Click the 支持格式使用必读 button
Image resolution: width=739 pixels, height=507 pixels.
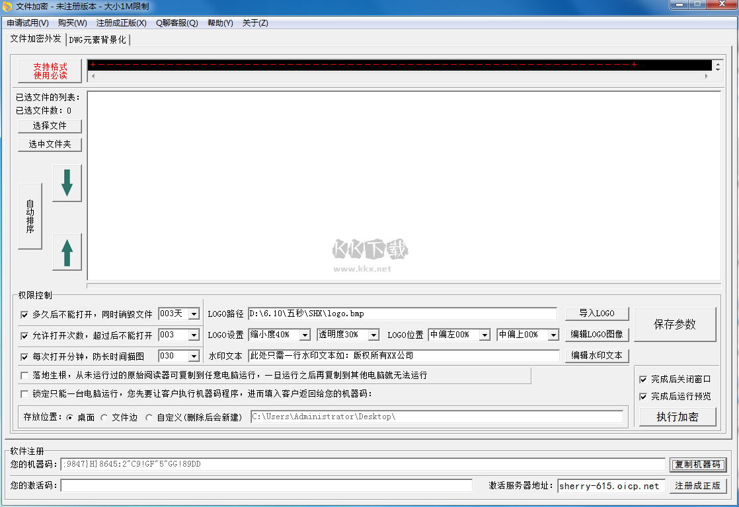(50, 71)
